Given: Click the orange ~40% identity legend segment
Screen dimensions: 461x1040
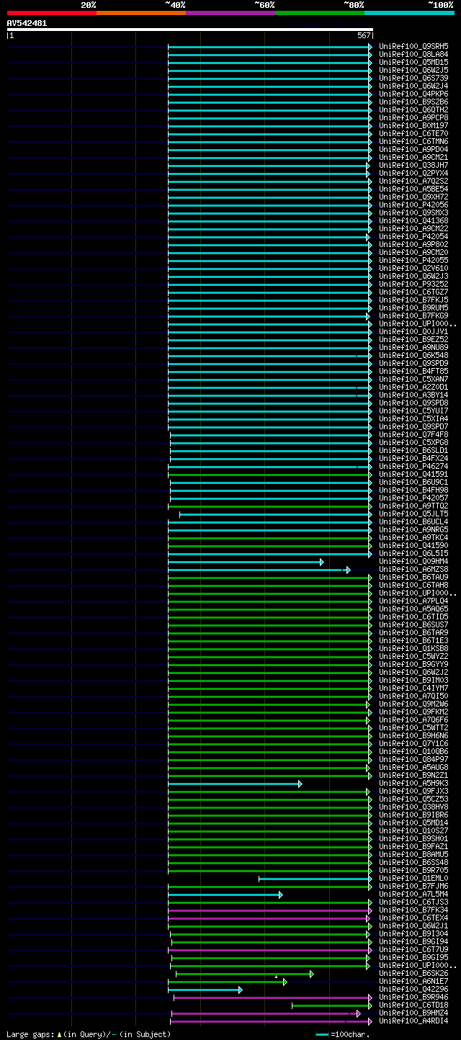Looking at the screenshot, I should coord(141,13).
